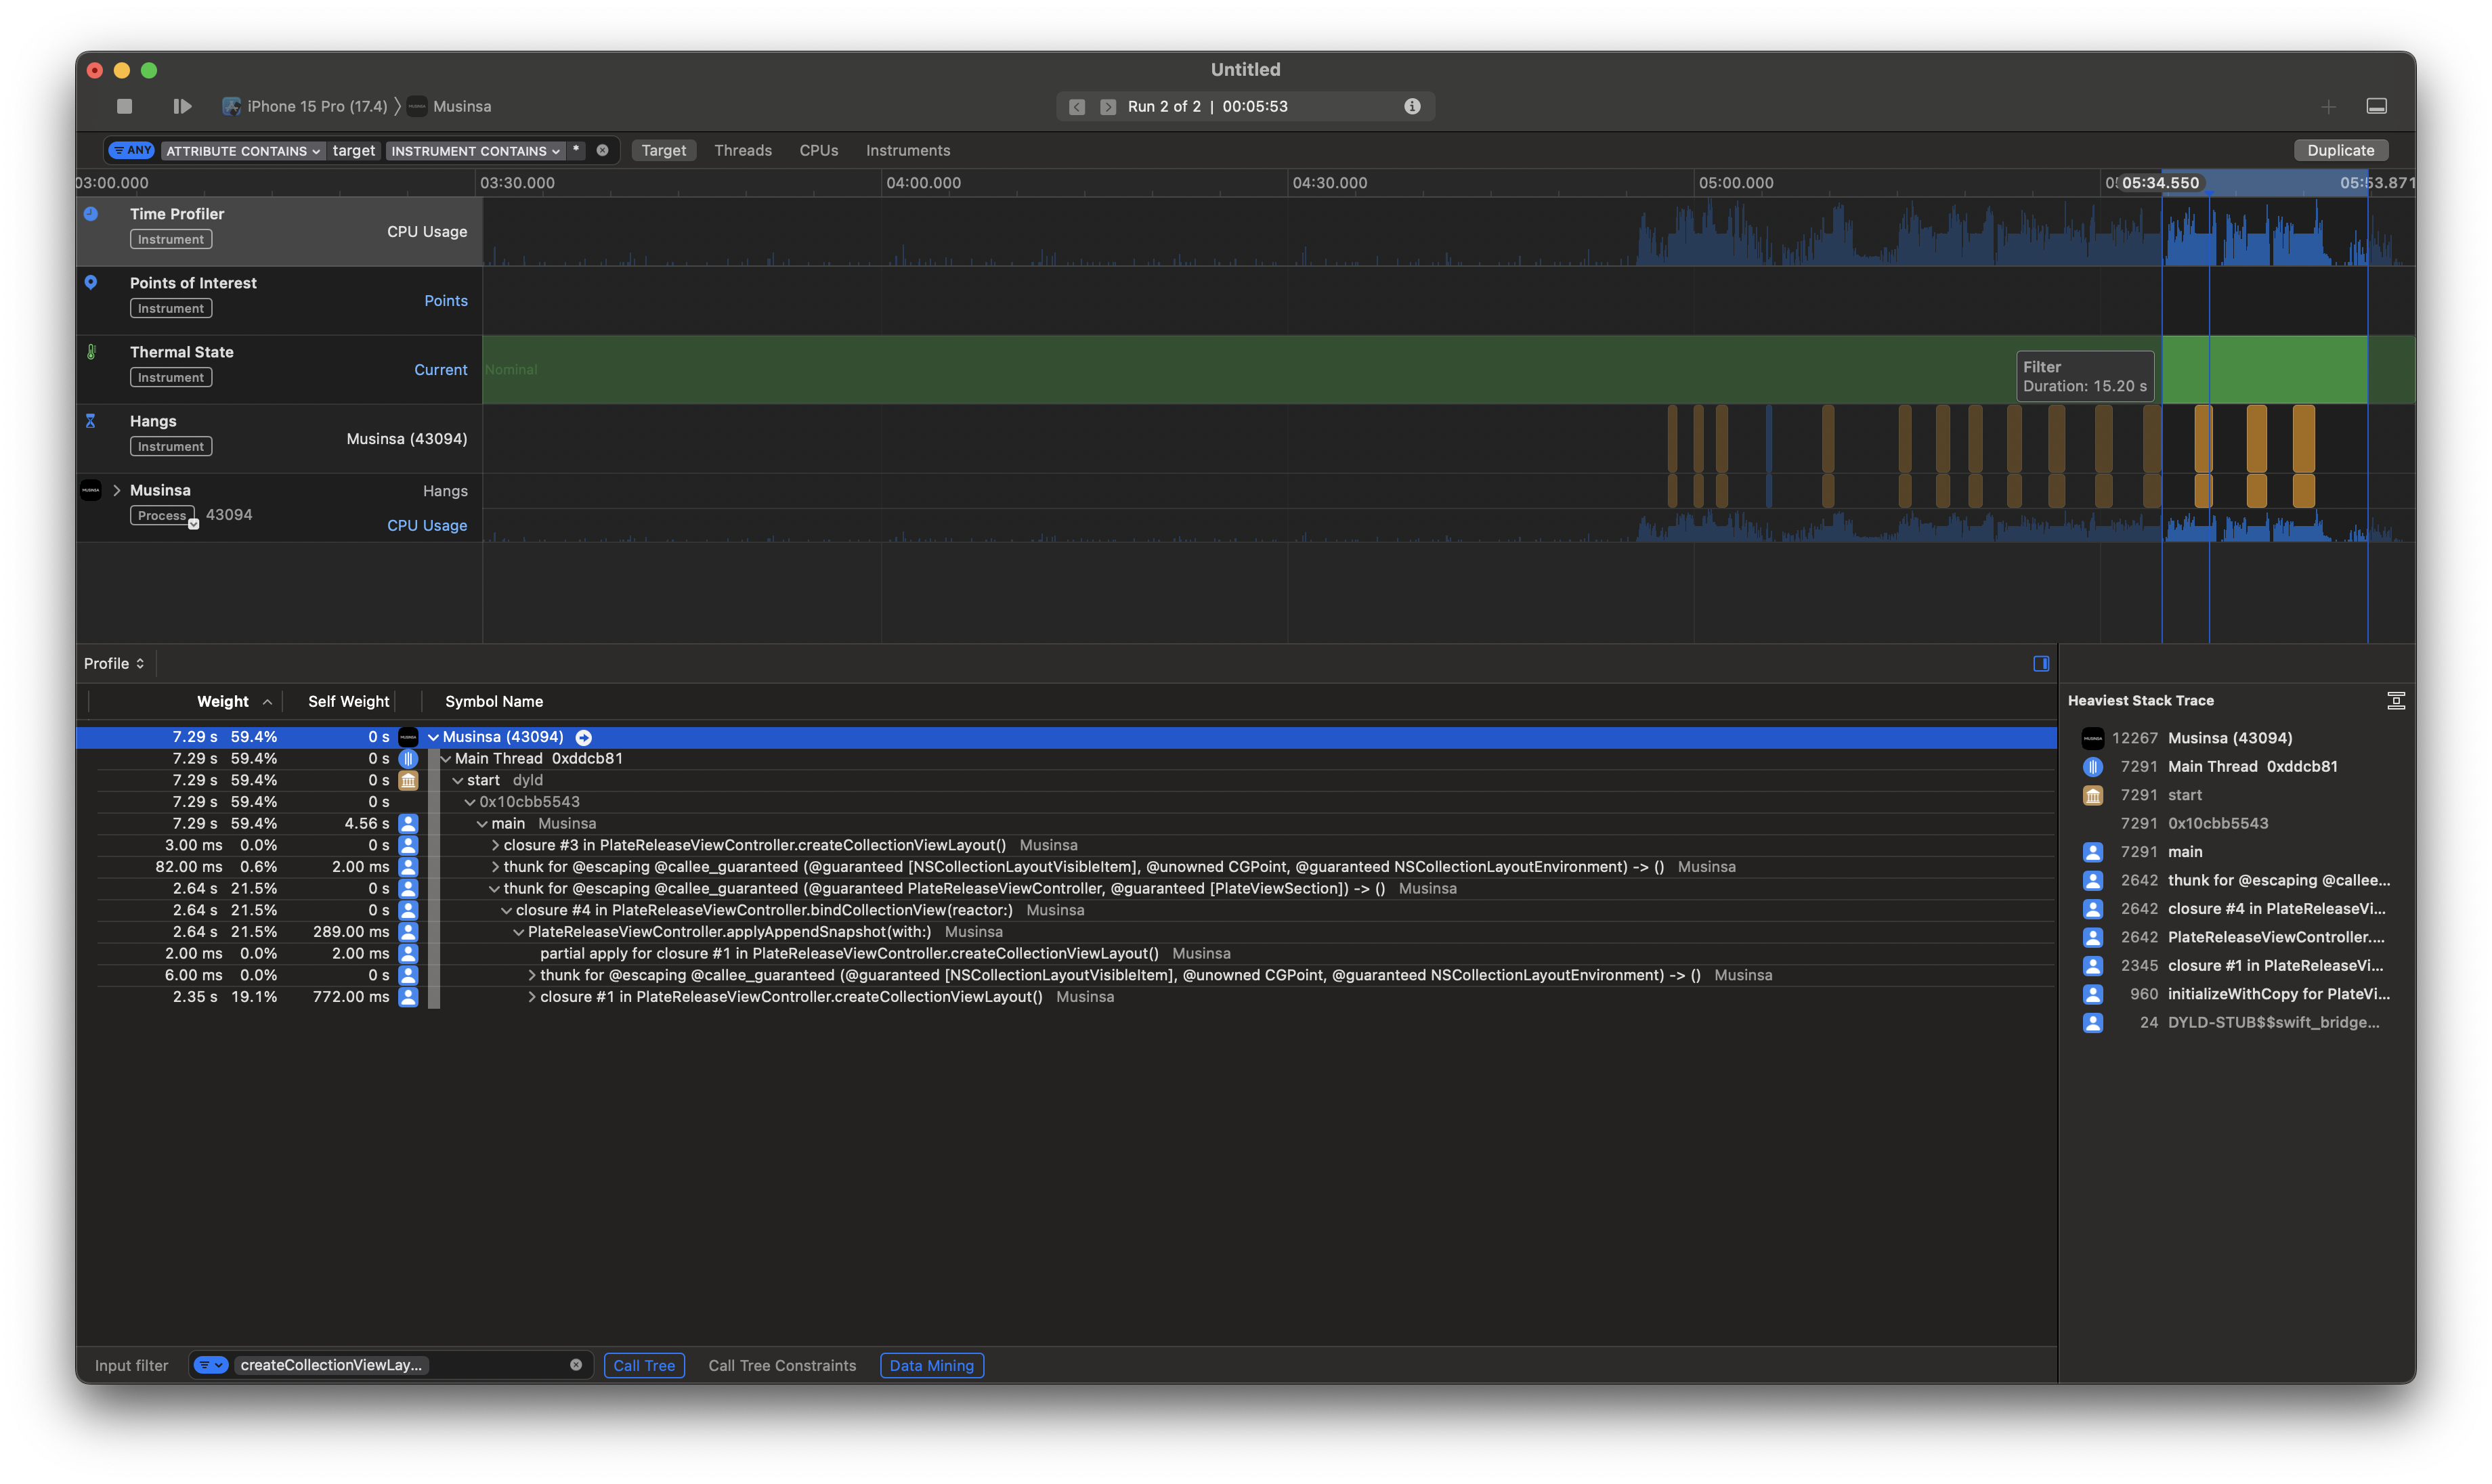Open the INSTRUMENT CONTAINS dropdown
The width and height of the screenshot is (2492, 1484).
click(x=476, y=151)
